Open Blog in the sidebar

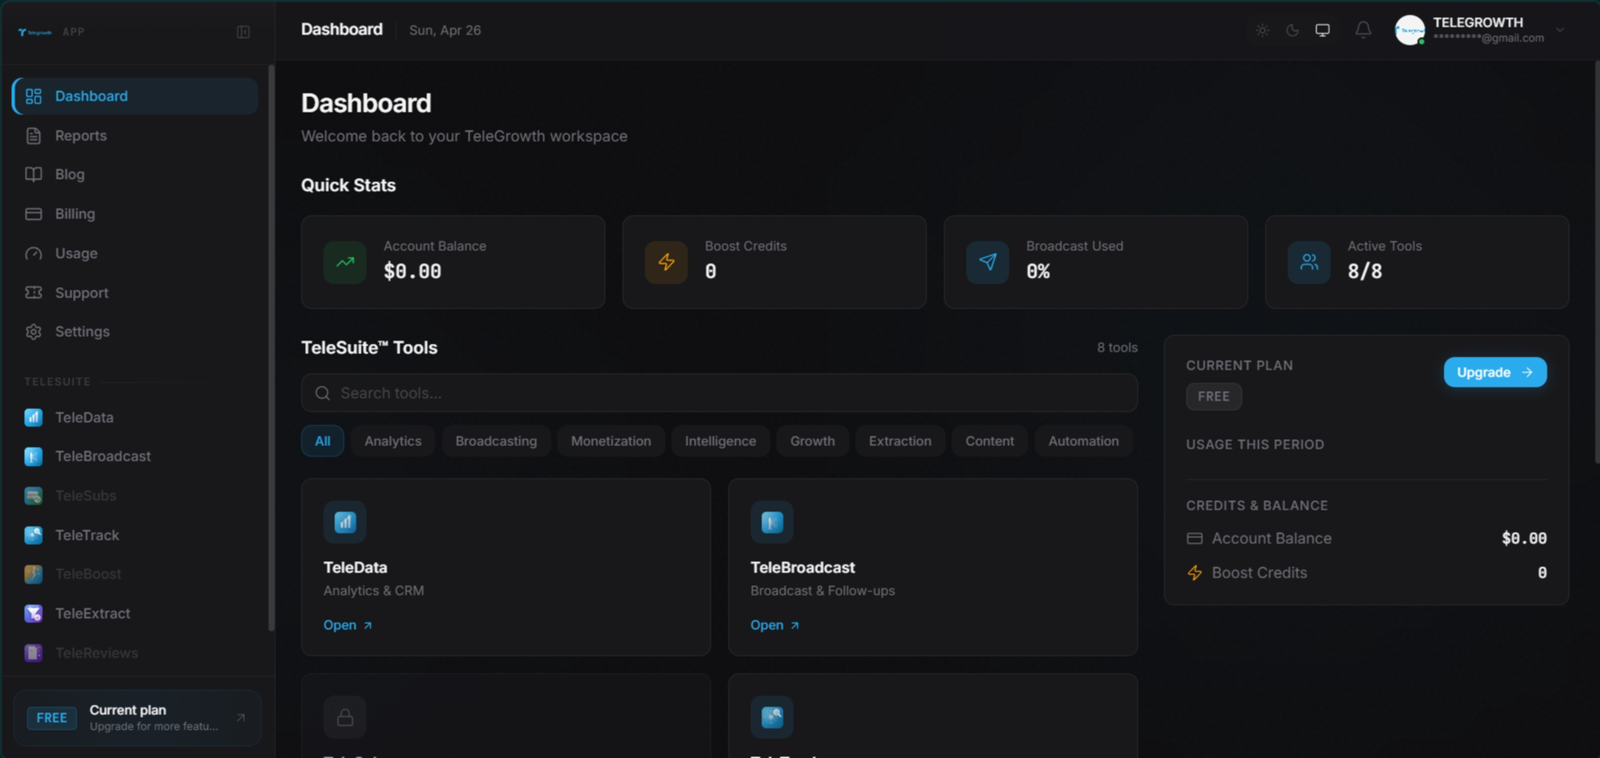(x=135, y=174)
